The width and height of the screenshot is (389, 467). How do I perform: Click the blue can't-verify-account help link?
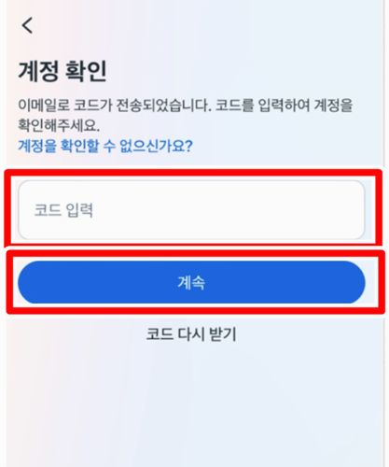click(x=105, y=146)
